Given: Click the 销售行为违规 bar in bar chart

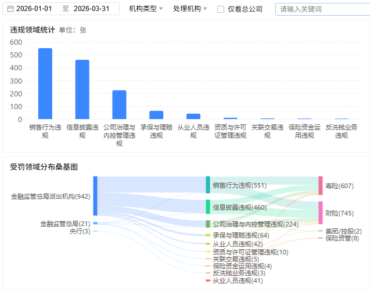Looking at the screenshot, I should click(45, 84).
